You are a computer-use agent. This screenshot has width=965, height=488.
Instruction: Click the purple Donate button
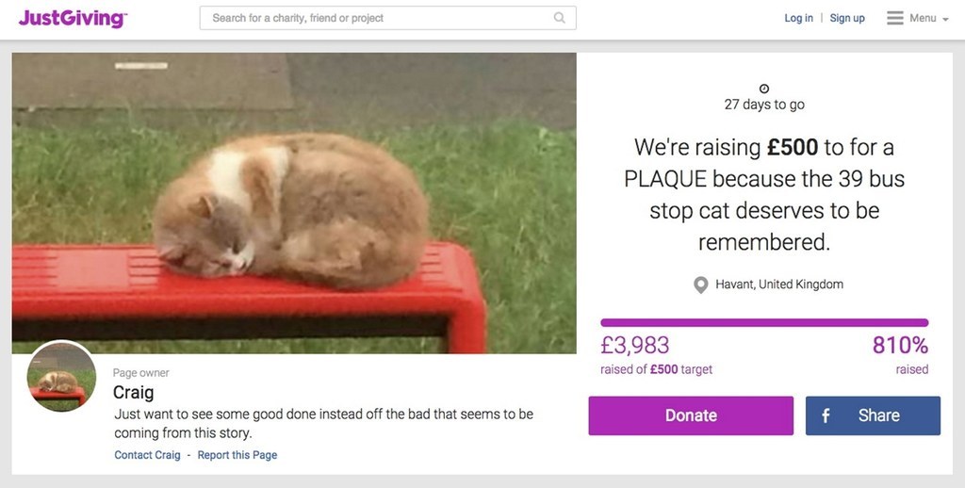coord(691,415)
